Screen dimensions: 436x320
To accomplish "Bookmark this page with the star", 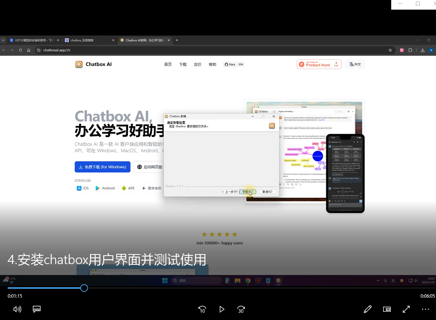I will 390,50.
